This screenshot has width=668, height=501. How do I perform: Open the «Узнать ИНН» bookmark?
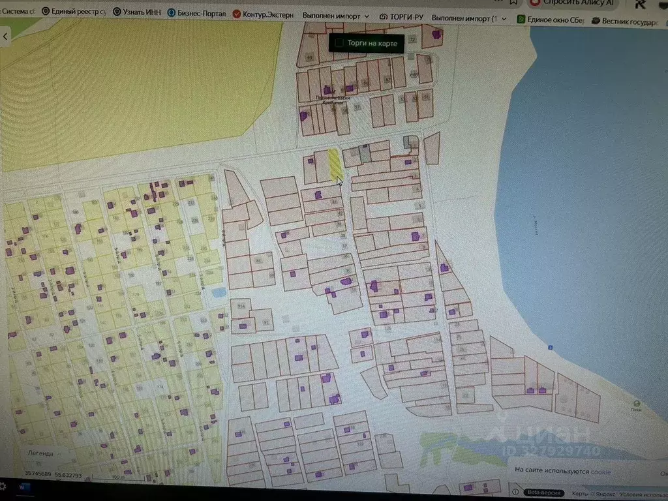point(137,12)
